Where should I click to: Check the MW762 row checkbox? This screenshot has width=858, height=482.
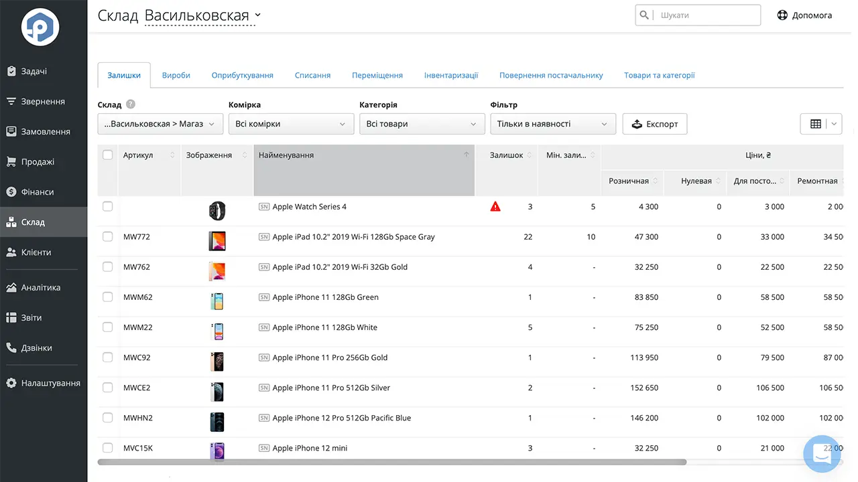[107, 266]
